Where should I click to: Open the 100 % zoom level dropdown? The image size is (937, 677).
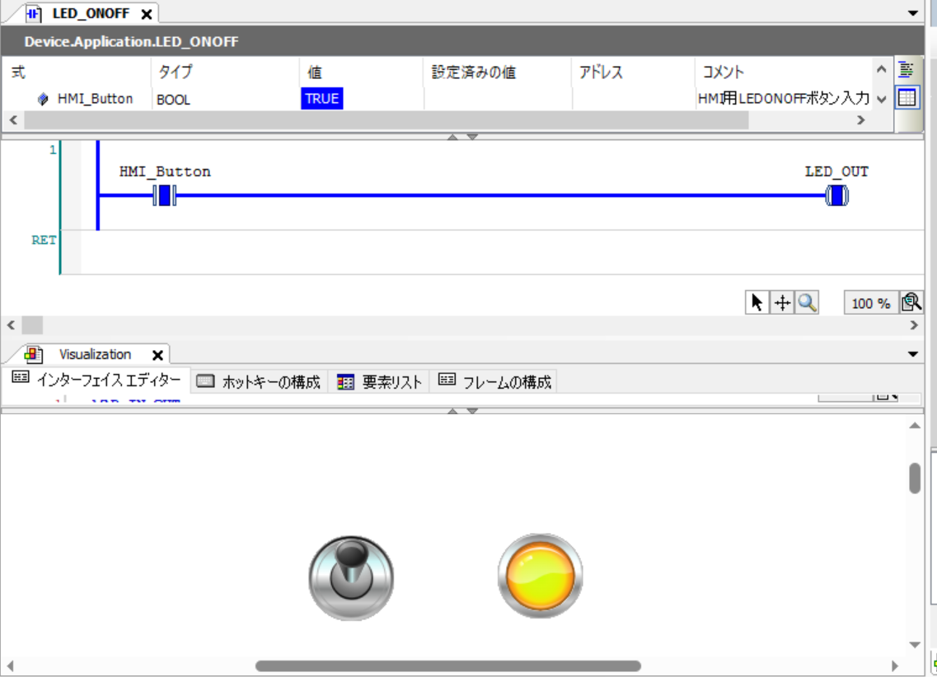(870, 303)
